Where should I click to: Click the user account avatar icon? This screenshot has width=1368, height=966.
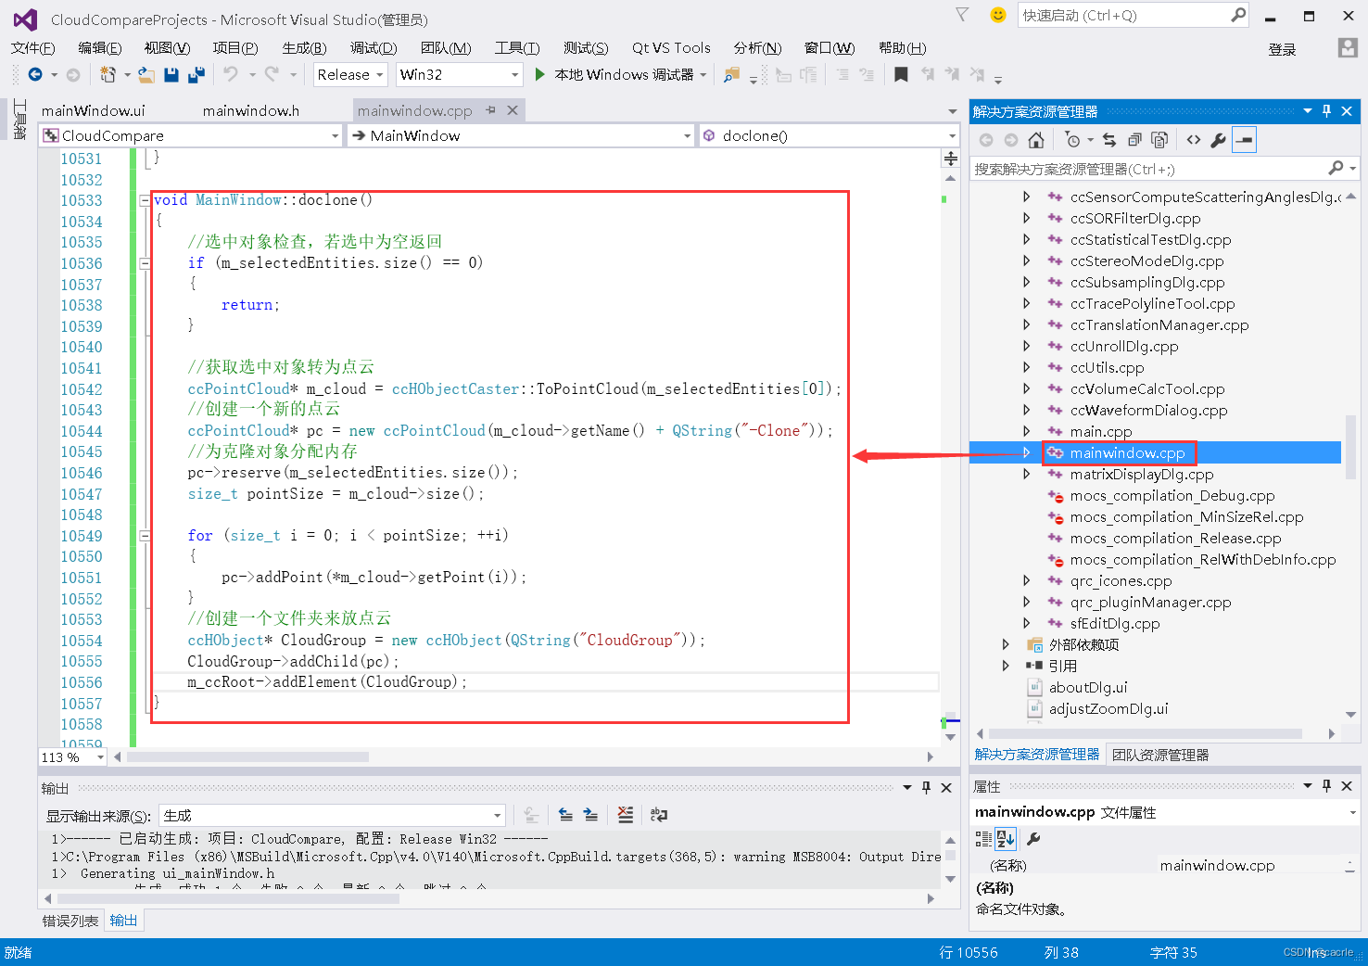(x=1348, y=48)
